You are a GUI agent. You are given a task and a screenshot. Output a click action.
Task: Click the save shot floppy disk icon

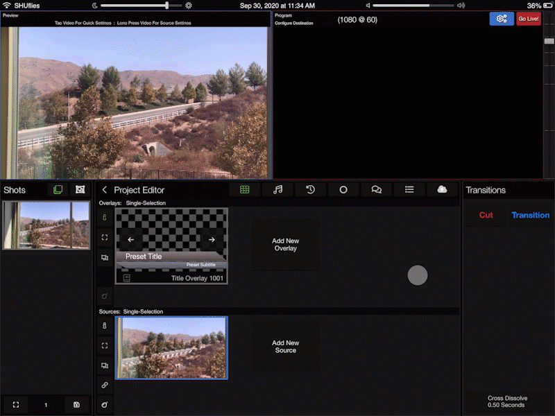coord(76,405)
